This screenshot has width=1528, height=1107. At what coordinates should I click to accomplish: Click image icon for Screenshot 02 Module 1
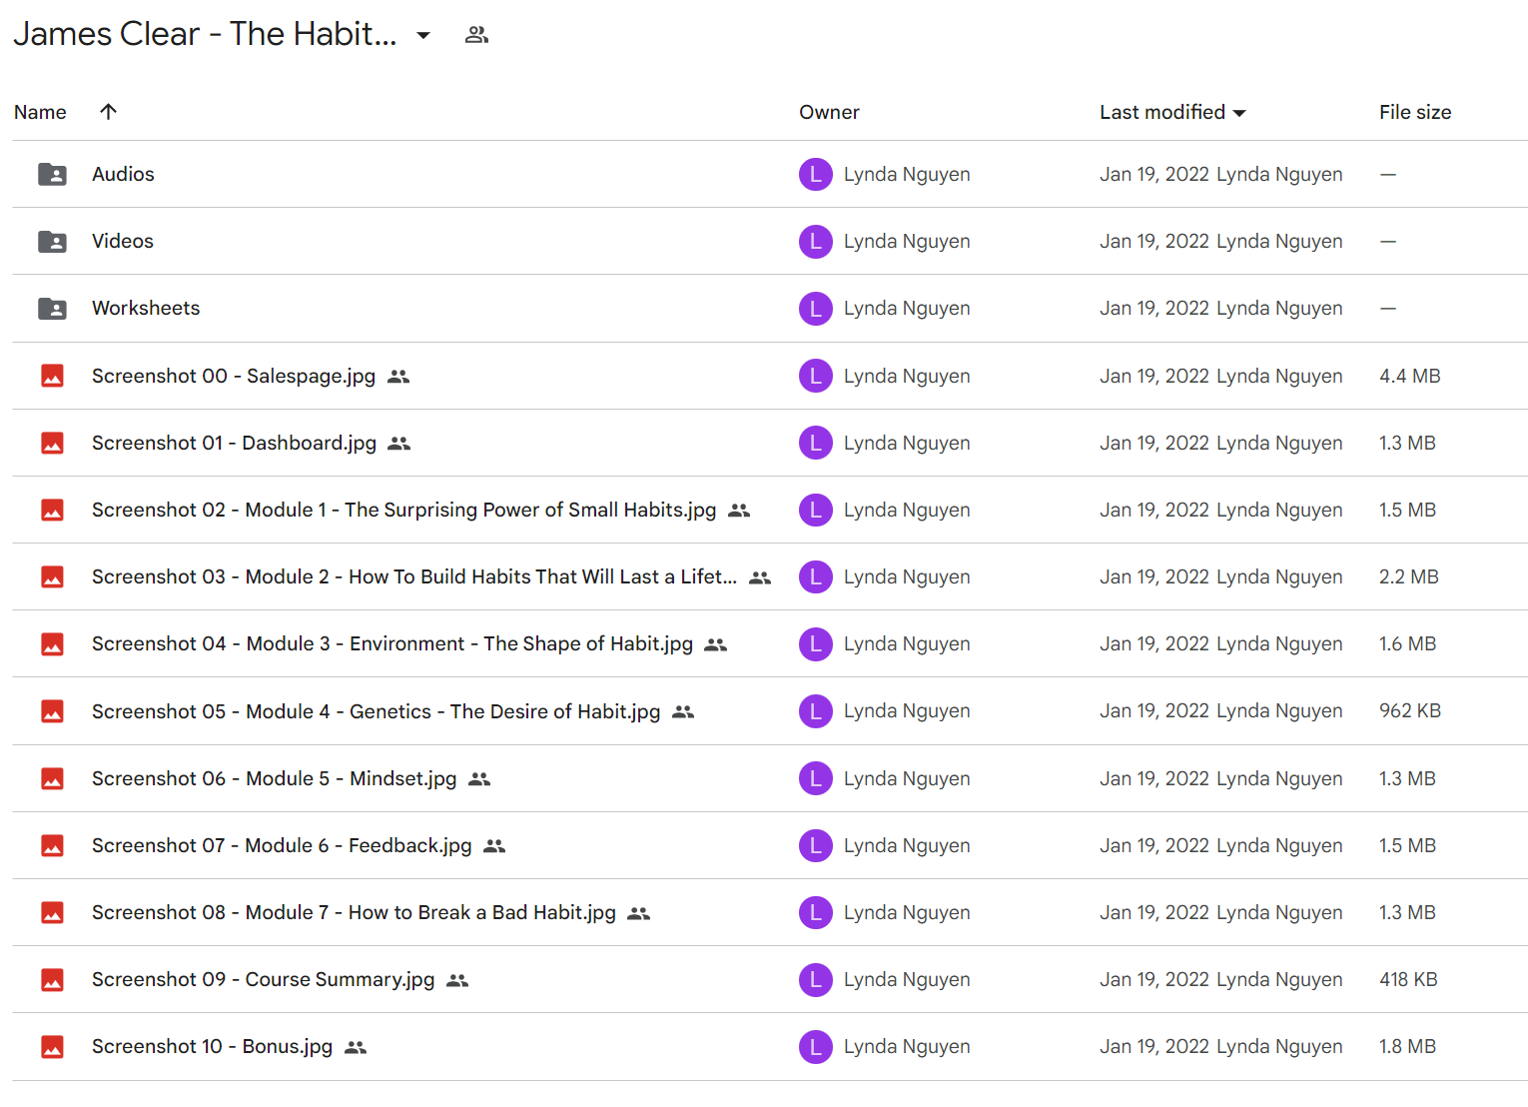pos(52,510)
